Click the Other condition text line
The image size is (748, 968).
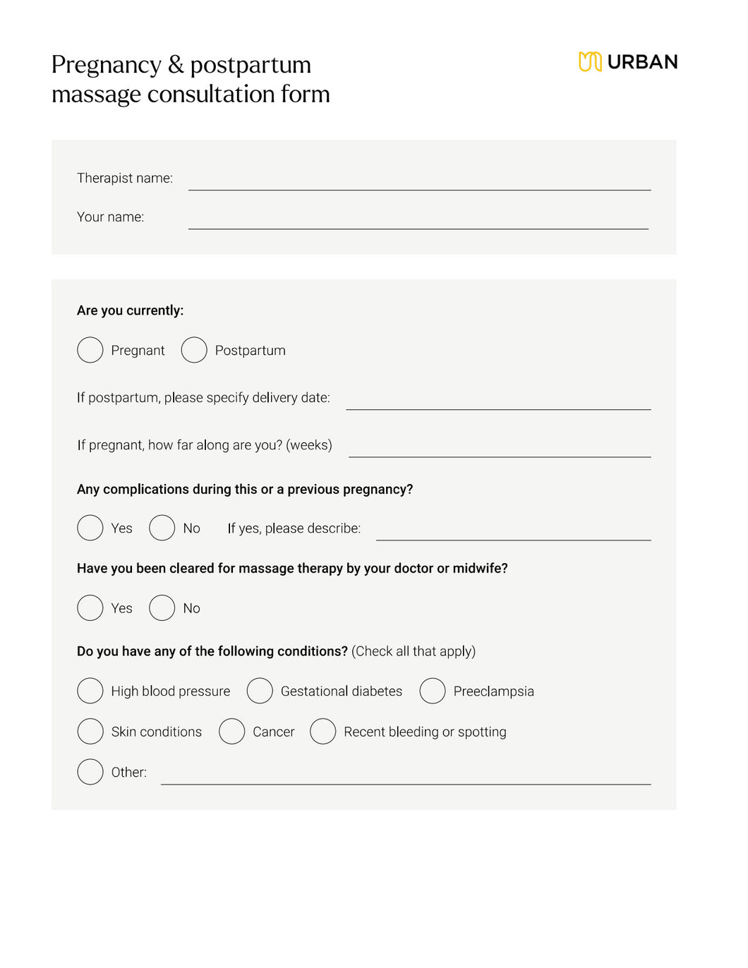click(406, 775)
